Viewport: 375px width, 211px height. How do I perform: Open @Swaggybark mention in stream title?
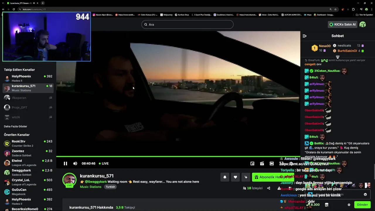point(96,182)
